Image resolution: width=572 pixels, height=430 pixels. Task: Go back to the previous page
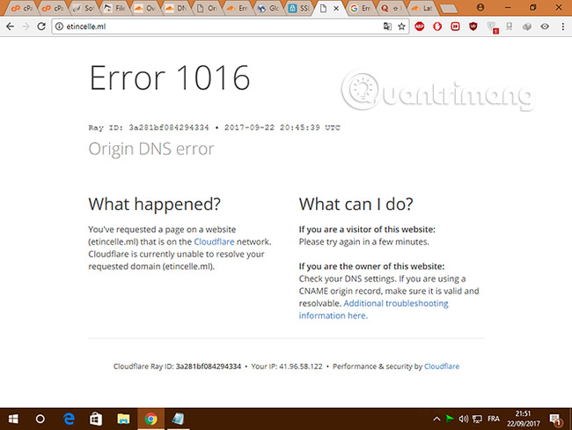click(11, 26)
